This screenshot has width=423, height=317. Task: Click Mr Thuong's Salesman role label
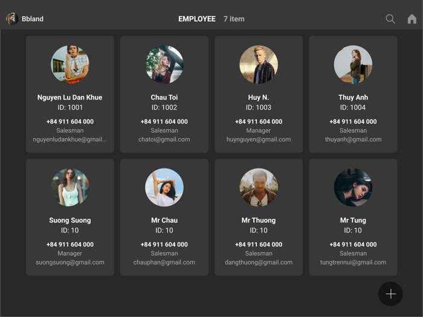click(259, 254)
